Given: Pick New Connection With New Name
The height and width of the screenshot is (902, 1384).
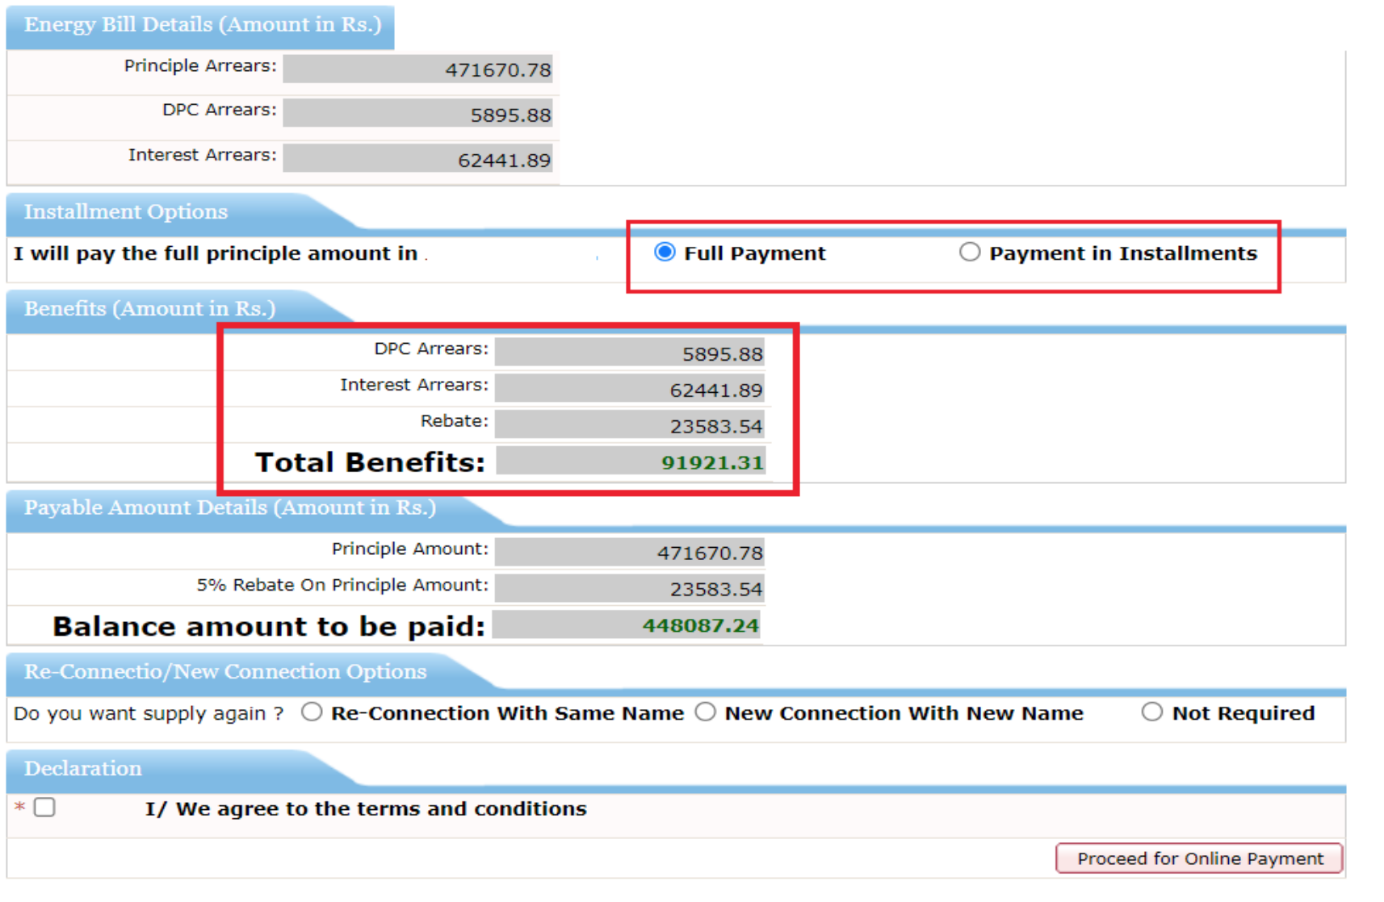Looking at the screenshot, I should point(706,712).
